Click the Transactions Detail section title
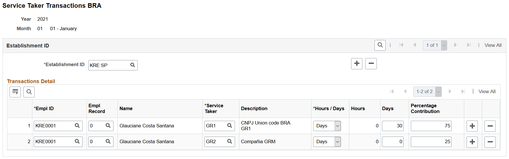 31,81
